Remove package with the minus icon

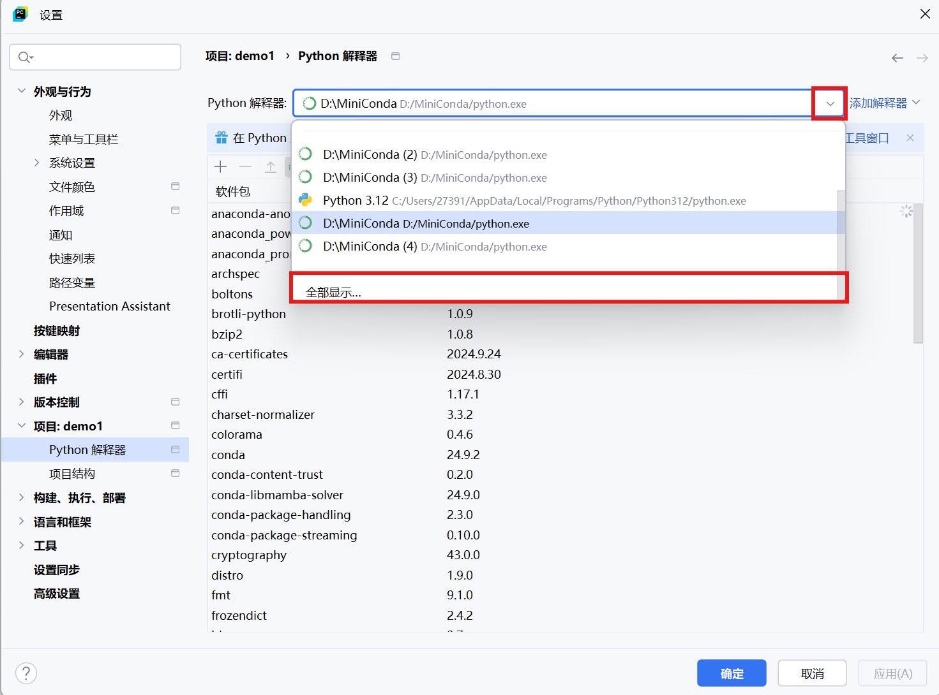(245, 167)
